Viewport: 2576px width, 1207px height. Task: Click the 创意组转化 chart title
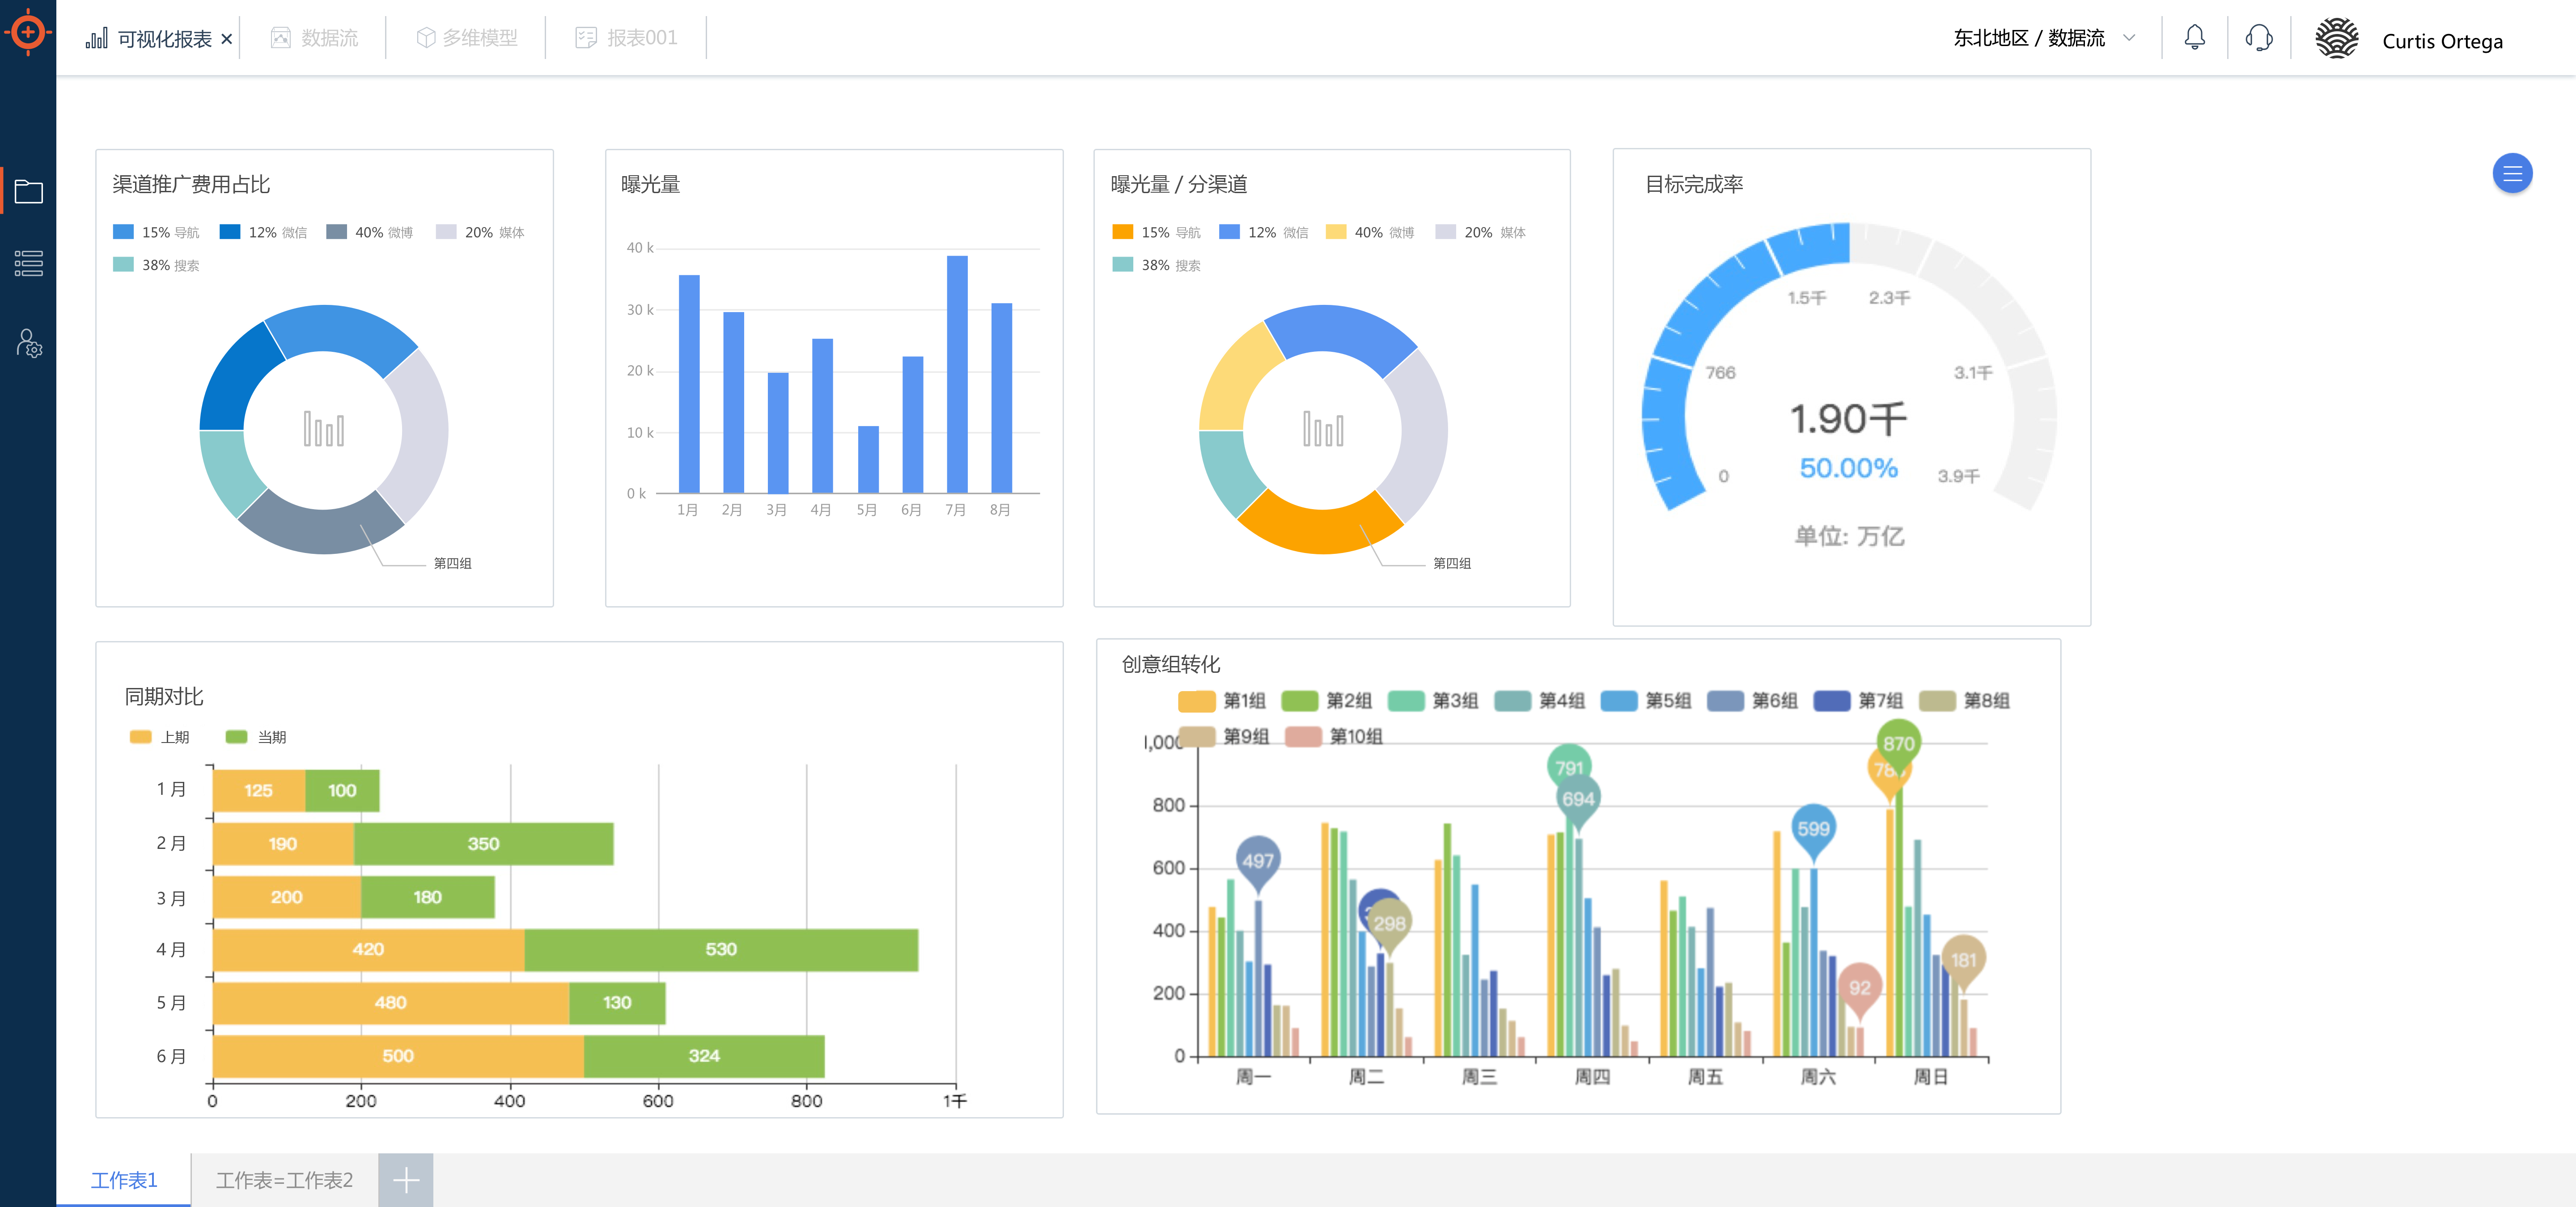click(x=1170, y=663)
